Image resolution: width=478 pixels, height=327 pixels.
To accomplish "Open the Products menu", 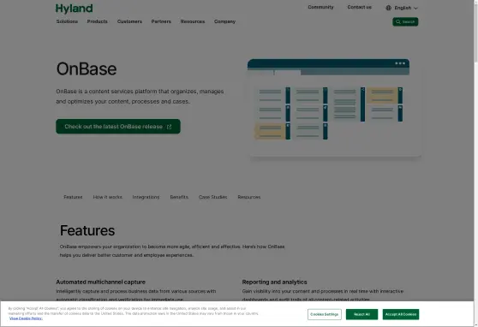I will pyautogui.click(x=98, y=21).
